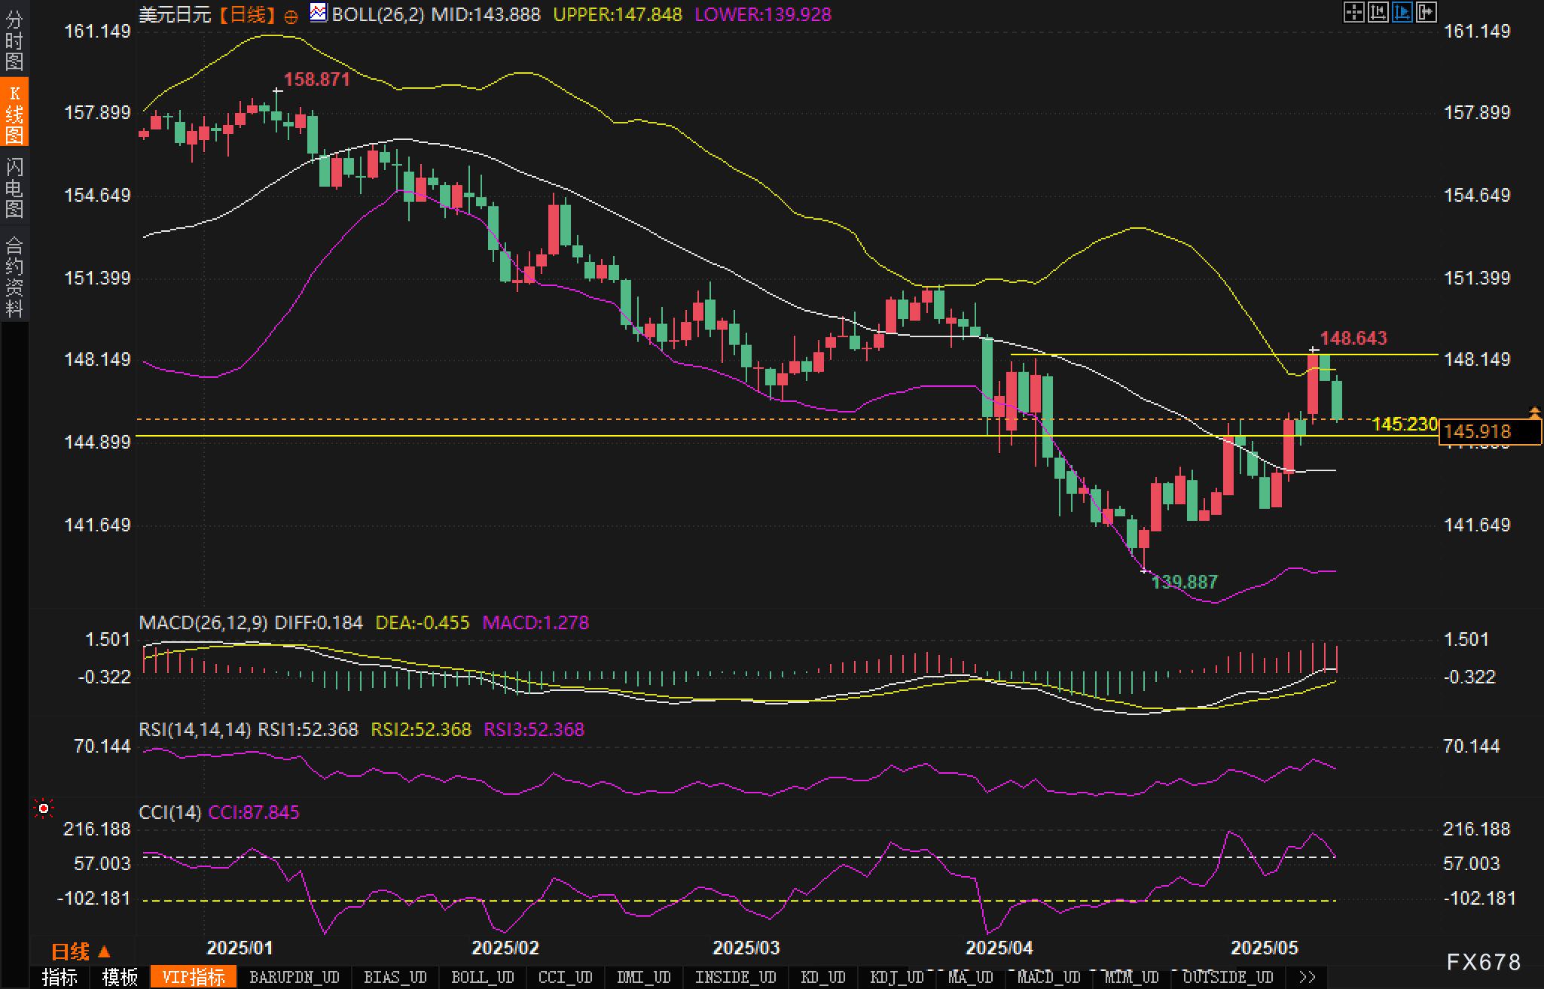Viewport: 1544px width, 989px height.
Task: Click the red sun alert icon near CCI
Action: tap(44, 808)
